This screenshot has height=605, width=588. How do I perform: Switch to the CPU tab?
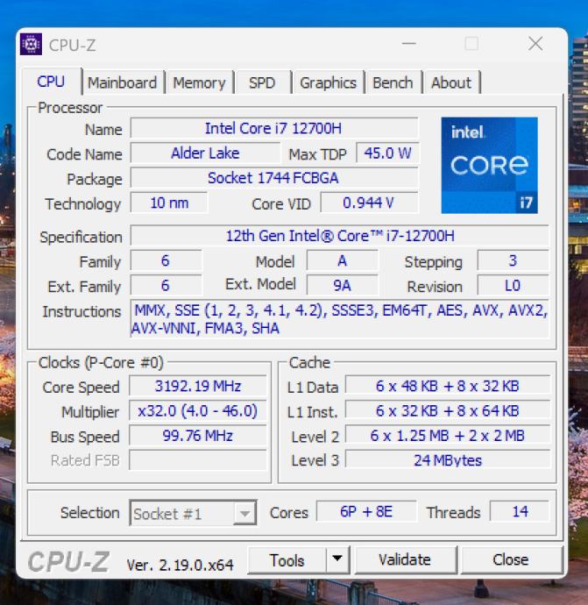click(x=51, y=82)
